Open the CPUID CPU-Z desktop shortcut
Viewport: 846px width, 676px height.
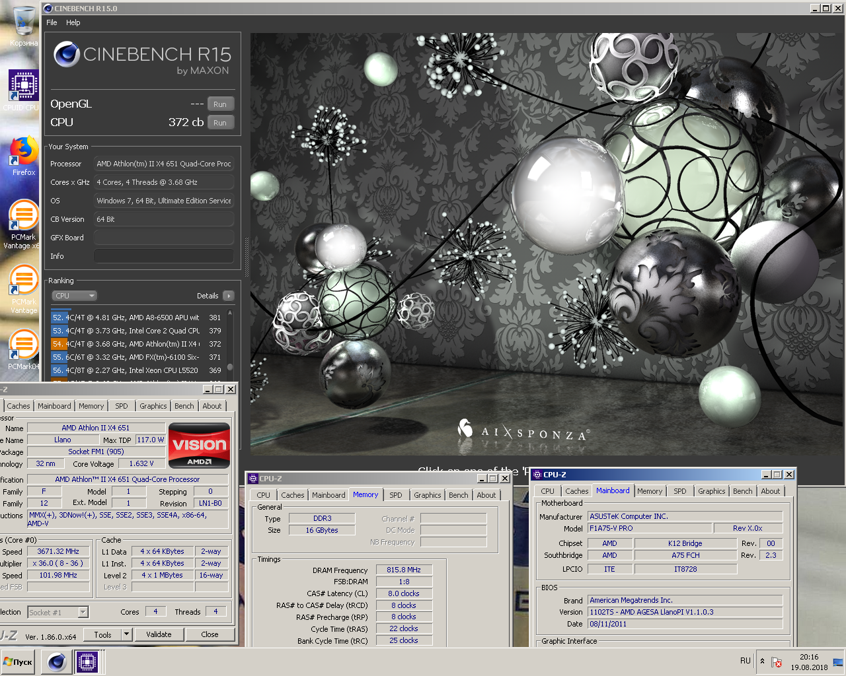24,91
